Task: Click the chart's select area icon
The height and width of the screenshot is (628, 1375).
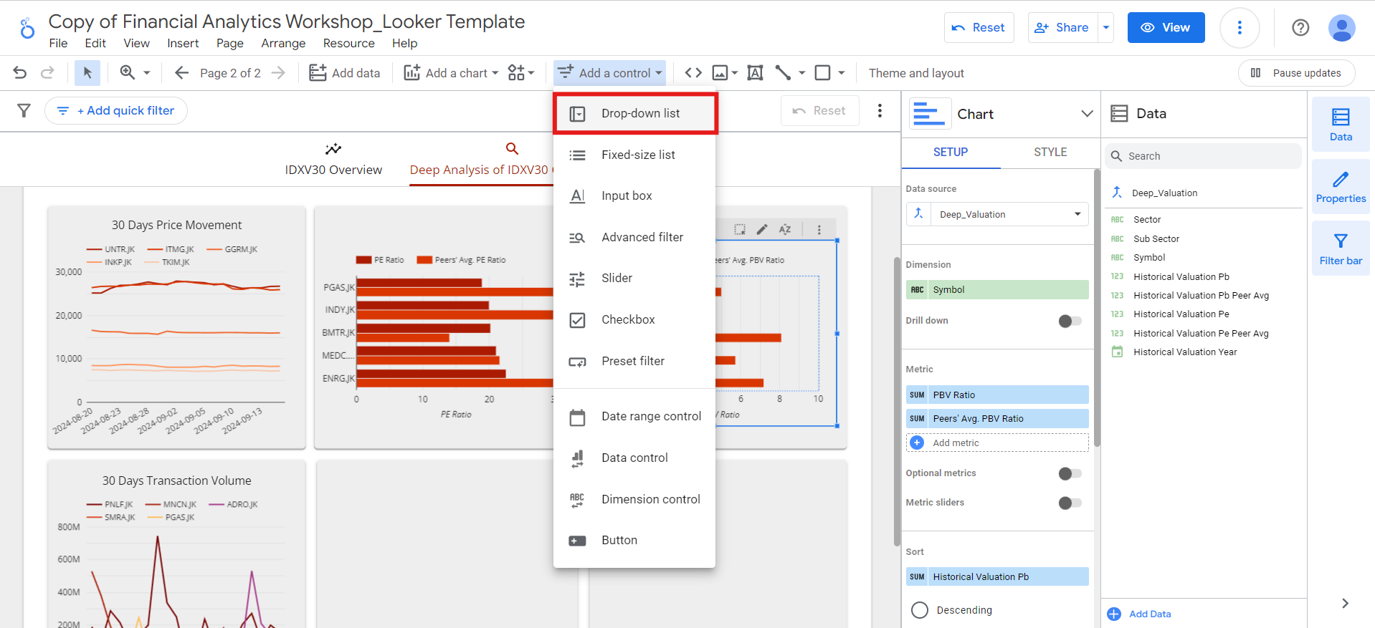Action: pyautogui.click(x=740, y=229)
